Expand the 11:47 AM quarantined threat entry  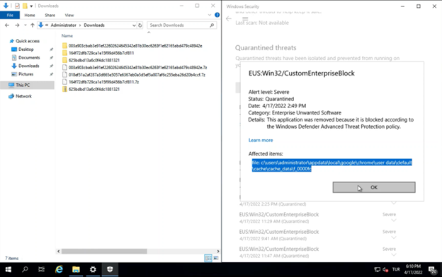point(394,255)
